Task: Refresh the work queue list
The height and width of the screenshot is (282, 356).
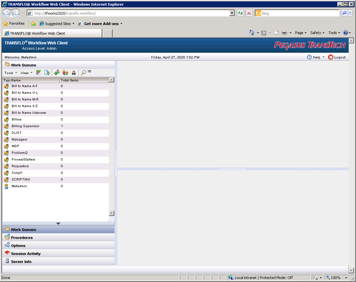Action: [47, 72]
